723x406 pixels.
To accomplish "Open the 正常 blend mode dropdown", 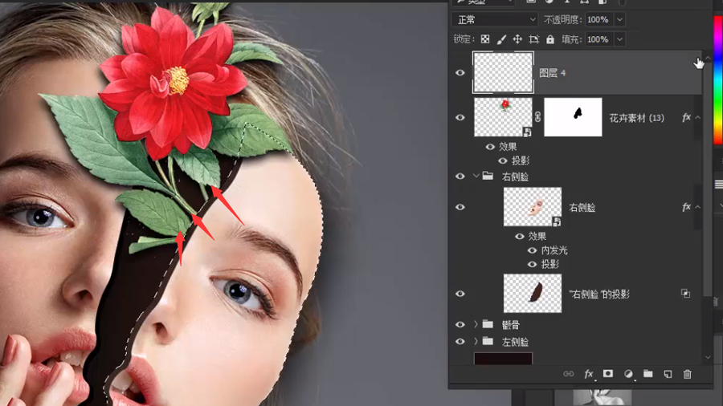I will point(495,19).
